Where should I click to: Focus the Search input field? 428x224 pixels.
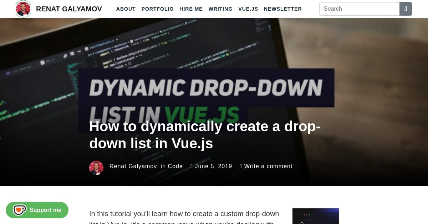coord(359,9)
